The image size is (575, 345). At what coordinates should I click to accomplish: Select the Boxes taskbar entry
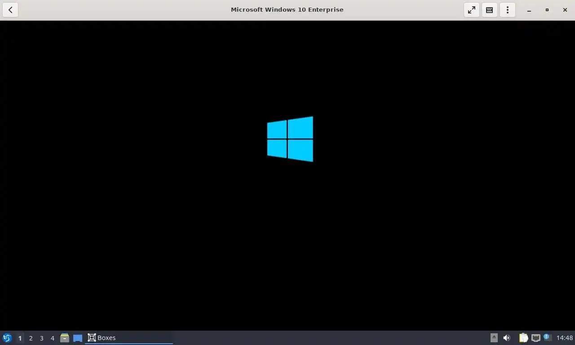(x=129, y=338)
